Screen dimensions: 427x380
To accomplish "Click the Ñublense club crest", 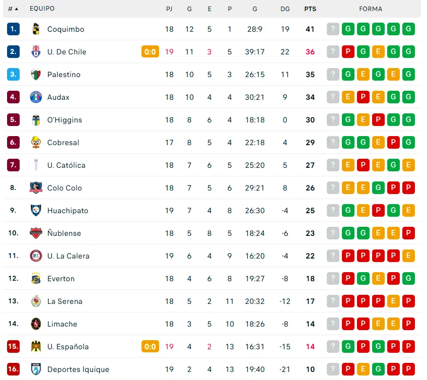I will tap(36, 233).
